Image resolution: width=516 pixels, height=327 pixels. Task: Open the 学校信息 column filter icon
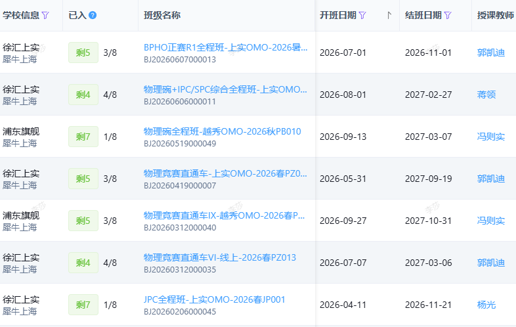pyautogui.click(x=45, y=15)
